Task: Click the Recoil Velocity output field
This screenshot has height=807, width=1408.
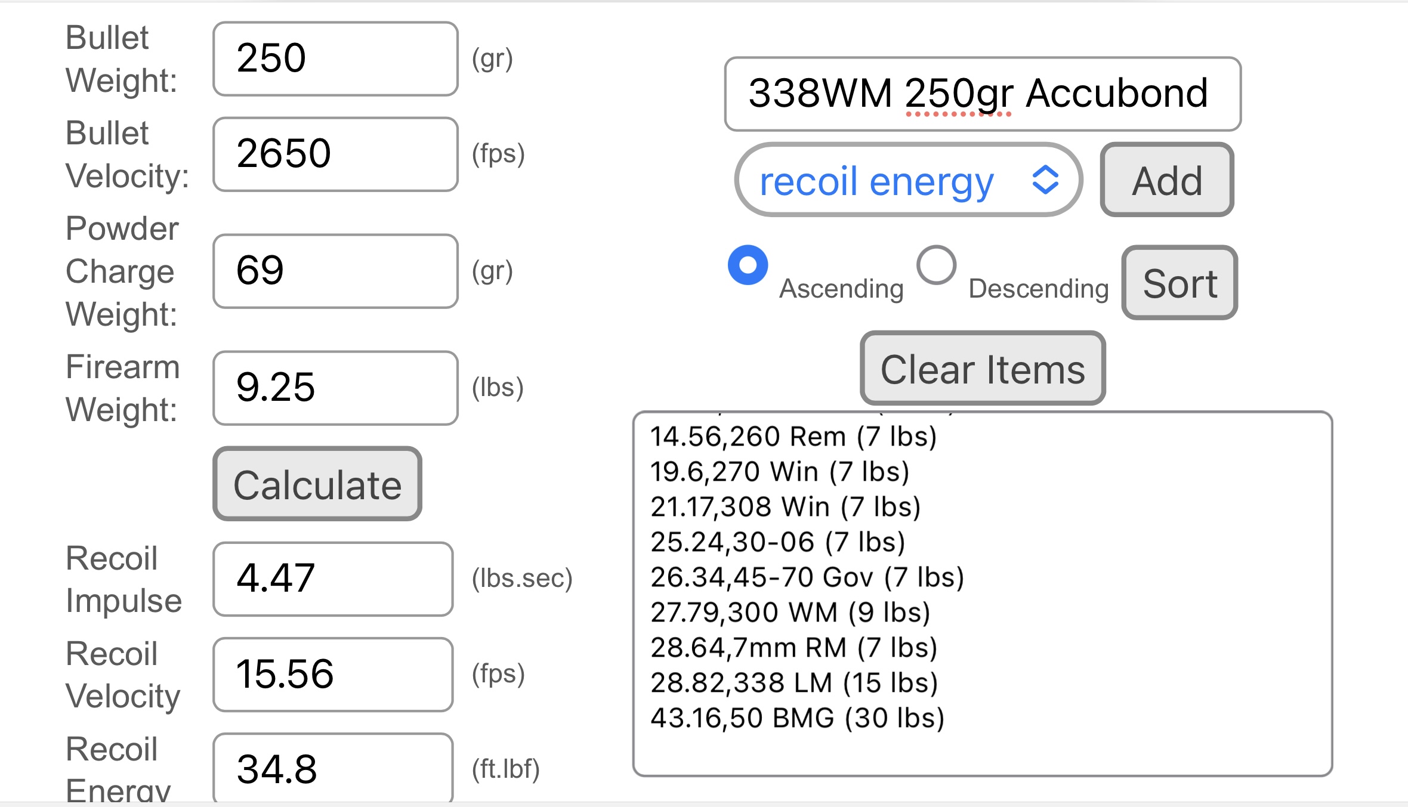Action: pos(333,674)
